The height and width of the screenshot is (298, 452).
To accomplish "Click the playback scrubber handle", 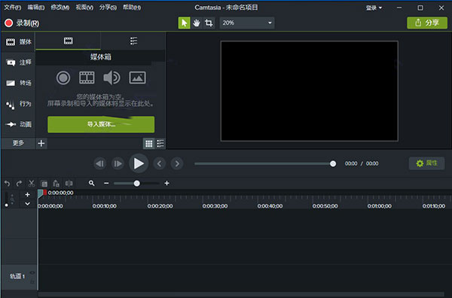I will [333, 163].
